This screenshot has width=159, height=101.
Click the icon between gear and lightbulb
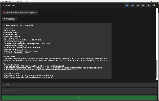[143, 6]
